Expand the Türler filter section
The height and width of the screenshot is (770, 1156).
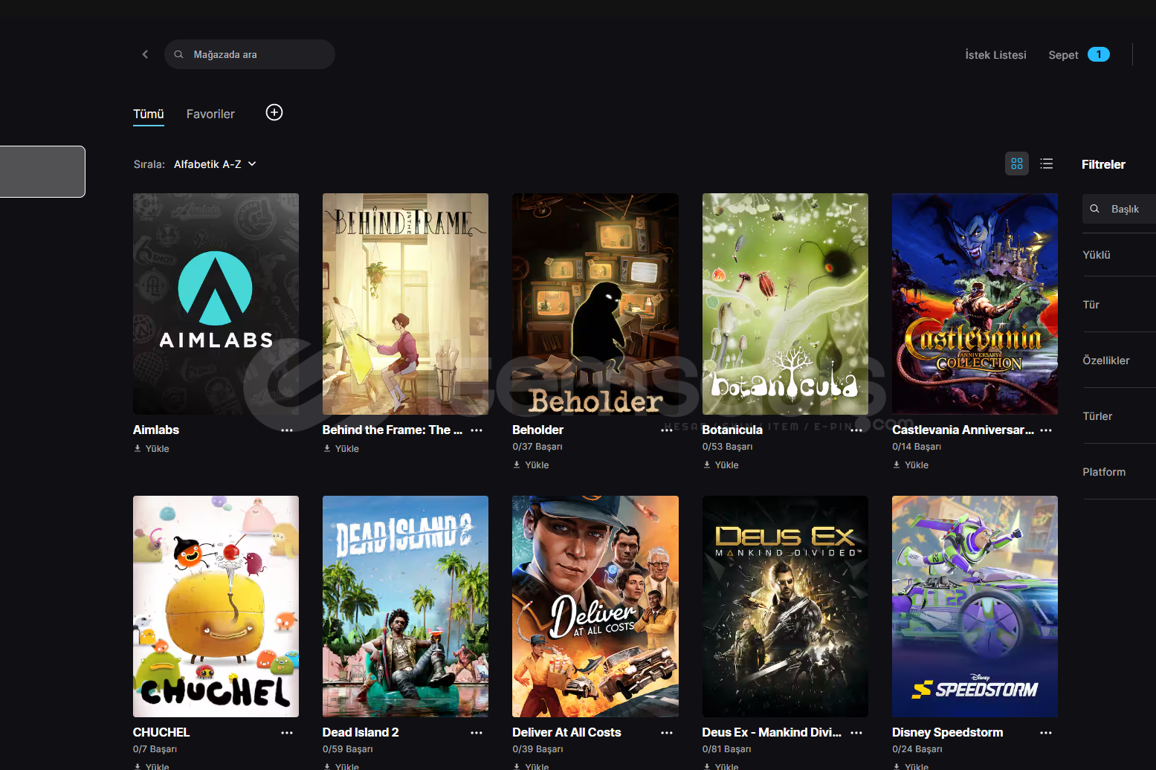click(x=1119, y=416)
